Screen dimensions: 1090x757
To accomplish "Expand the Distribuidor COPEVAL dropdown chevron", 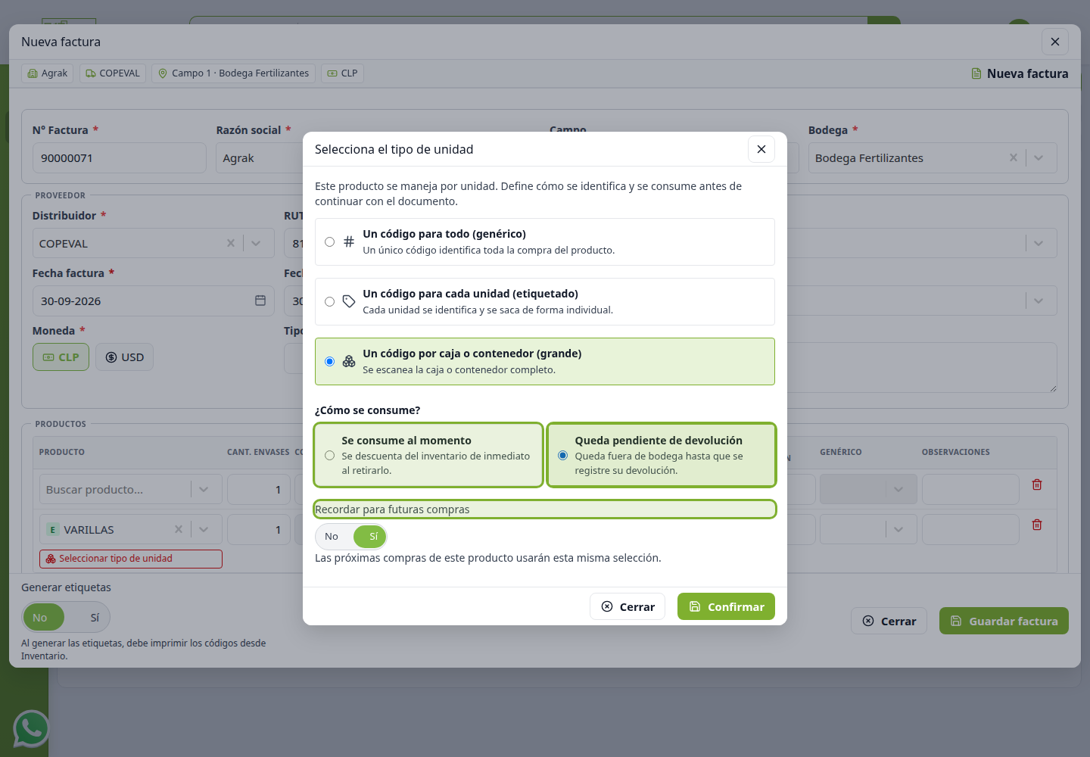I will click(256, 243).
